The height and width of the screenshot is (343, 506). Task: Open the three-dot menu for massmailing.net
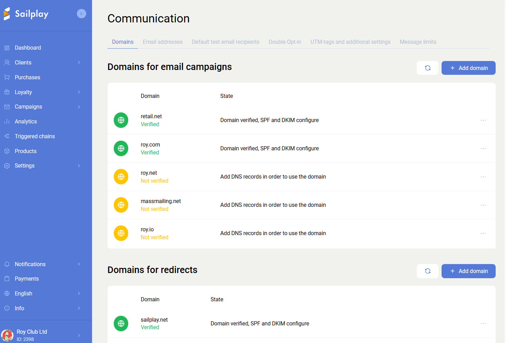(x=483, y=205)
